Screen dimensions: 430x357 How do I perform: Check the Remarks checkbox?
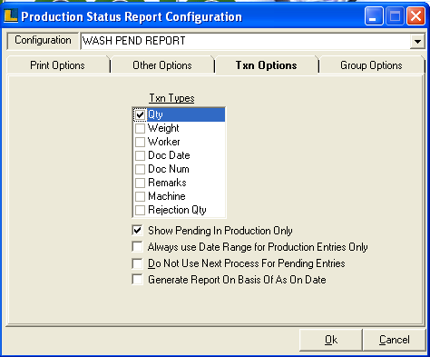[140, 183]
